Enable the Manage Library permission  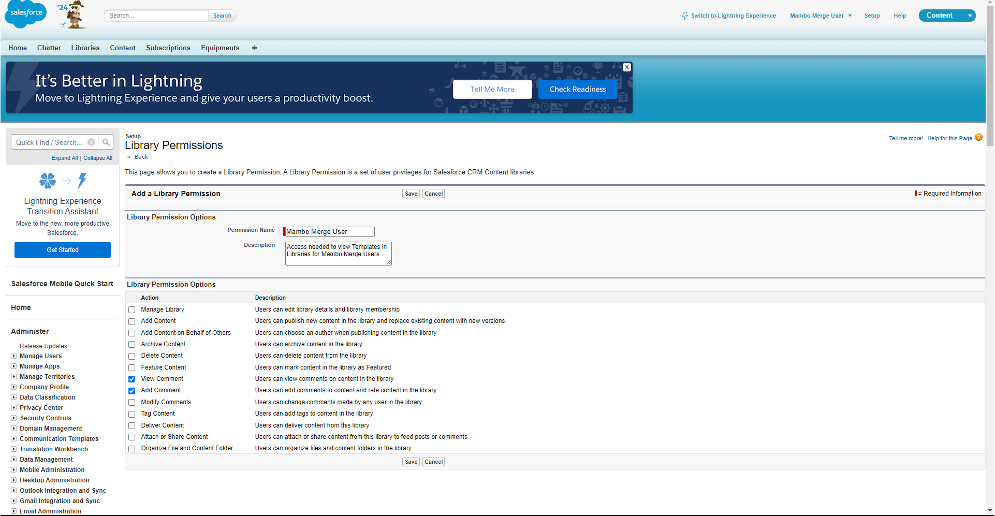click(x=131, y=309)
